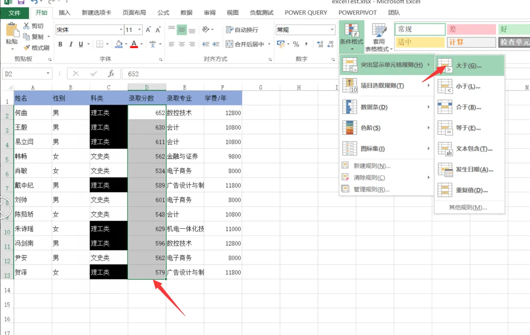Click the Paste (粘贴) clipboard icon
Viewport: 530px width, 335px height.
12,30
